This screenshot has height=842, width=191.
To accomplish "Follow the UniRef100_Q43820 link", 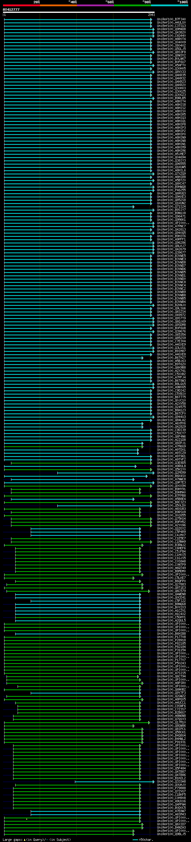I will click(x=171, y=32).
